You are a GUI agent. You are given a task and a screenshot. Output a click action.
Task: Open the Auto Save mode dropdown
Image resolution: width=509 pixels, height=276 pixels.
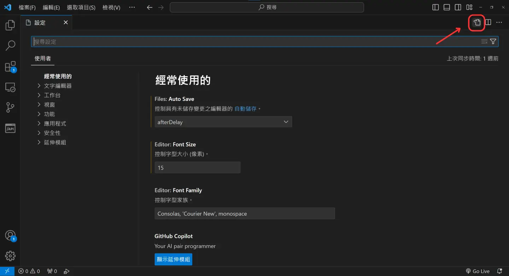[223, 122]
